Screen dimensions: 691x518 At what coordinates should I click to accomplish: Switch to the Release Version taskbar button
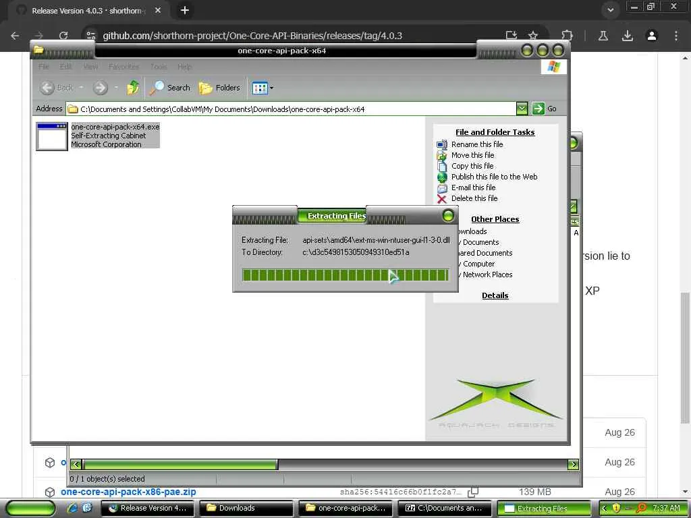coord(148,509)
